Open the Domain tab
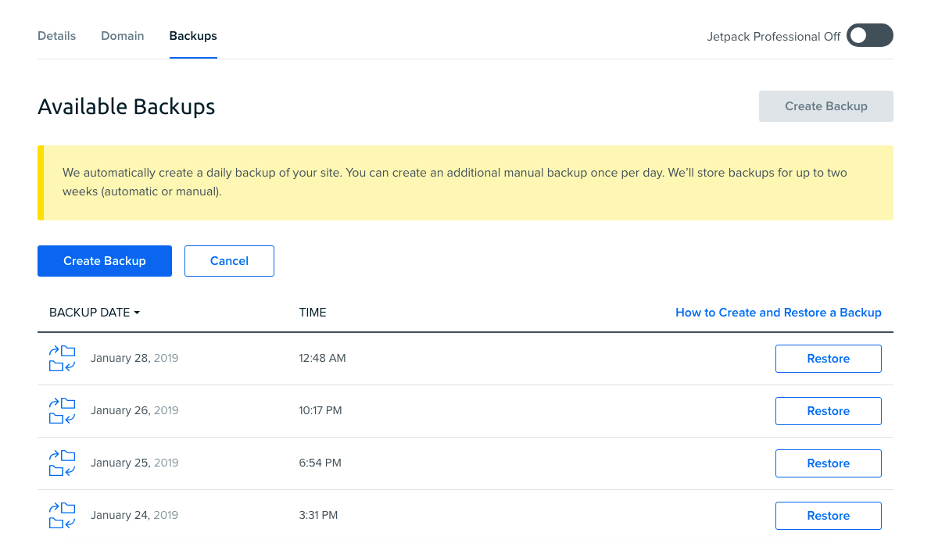The width and height of the screenshot is (931, 540). (x=123, y=36)
